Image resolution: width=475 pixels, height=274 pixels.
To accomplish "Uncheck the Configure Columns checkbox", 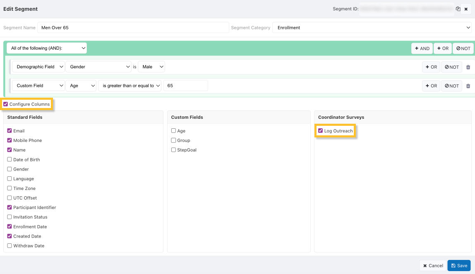I will click(6, 104).
